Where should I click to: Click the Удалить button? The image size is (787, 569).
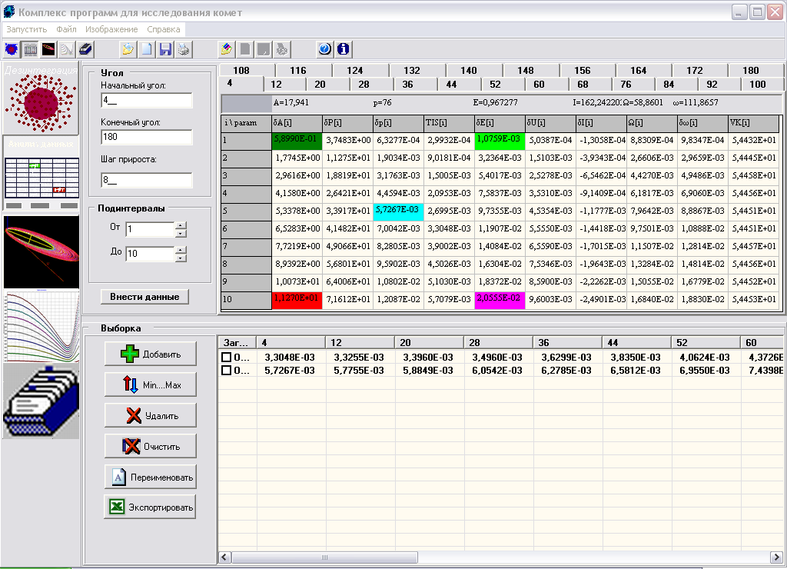coord(151,415)
